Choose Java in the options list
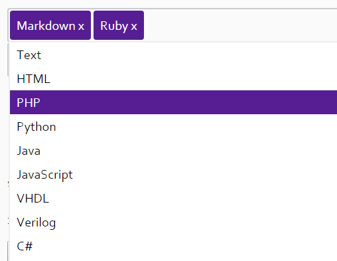This screenshot has width=337, height=261. click(173, 150)
